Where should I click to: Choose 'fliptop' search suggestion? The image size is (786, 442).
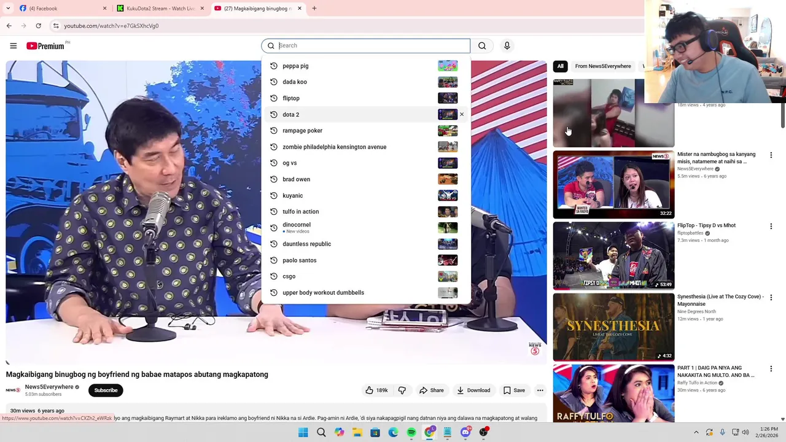click(x=366, y=98)
